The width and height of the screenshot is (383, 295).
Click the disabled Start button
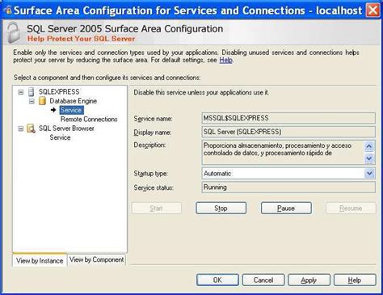[156, 209]
